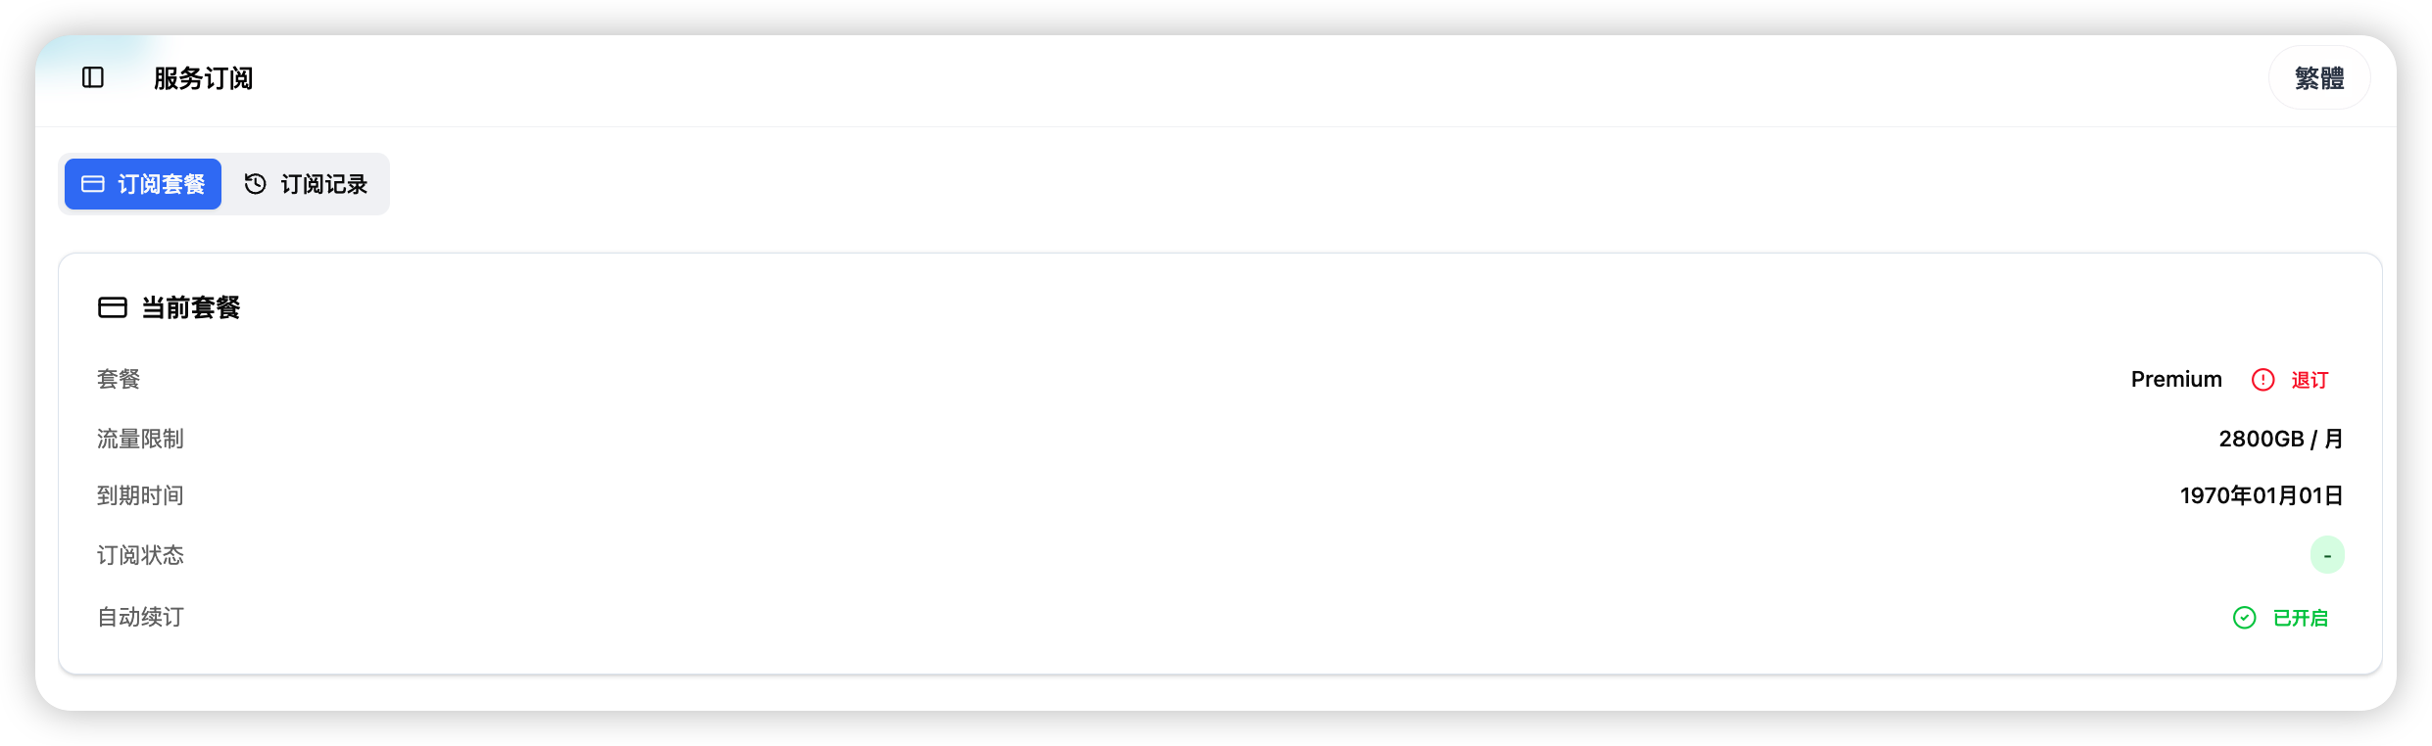Click the 退订 unsubscribe button
This screenshot has width=2432, height=746.
click(2290, 380)
